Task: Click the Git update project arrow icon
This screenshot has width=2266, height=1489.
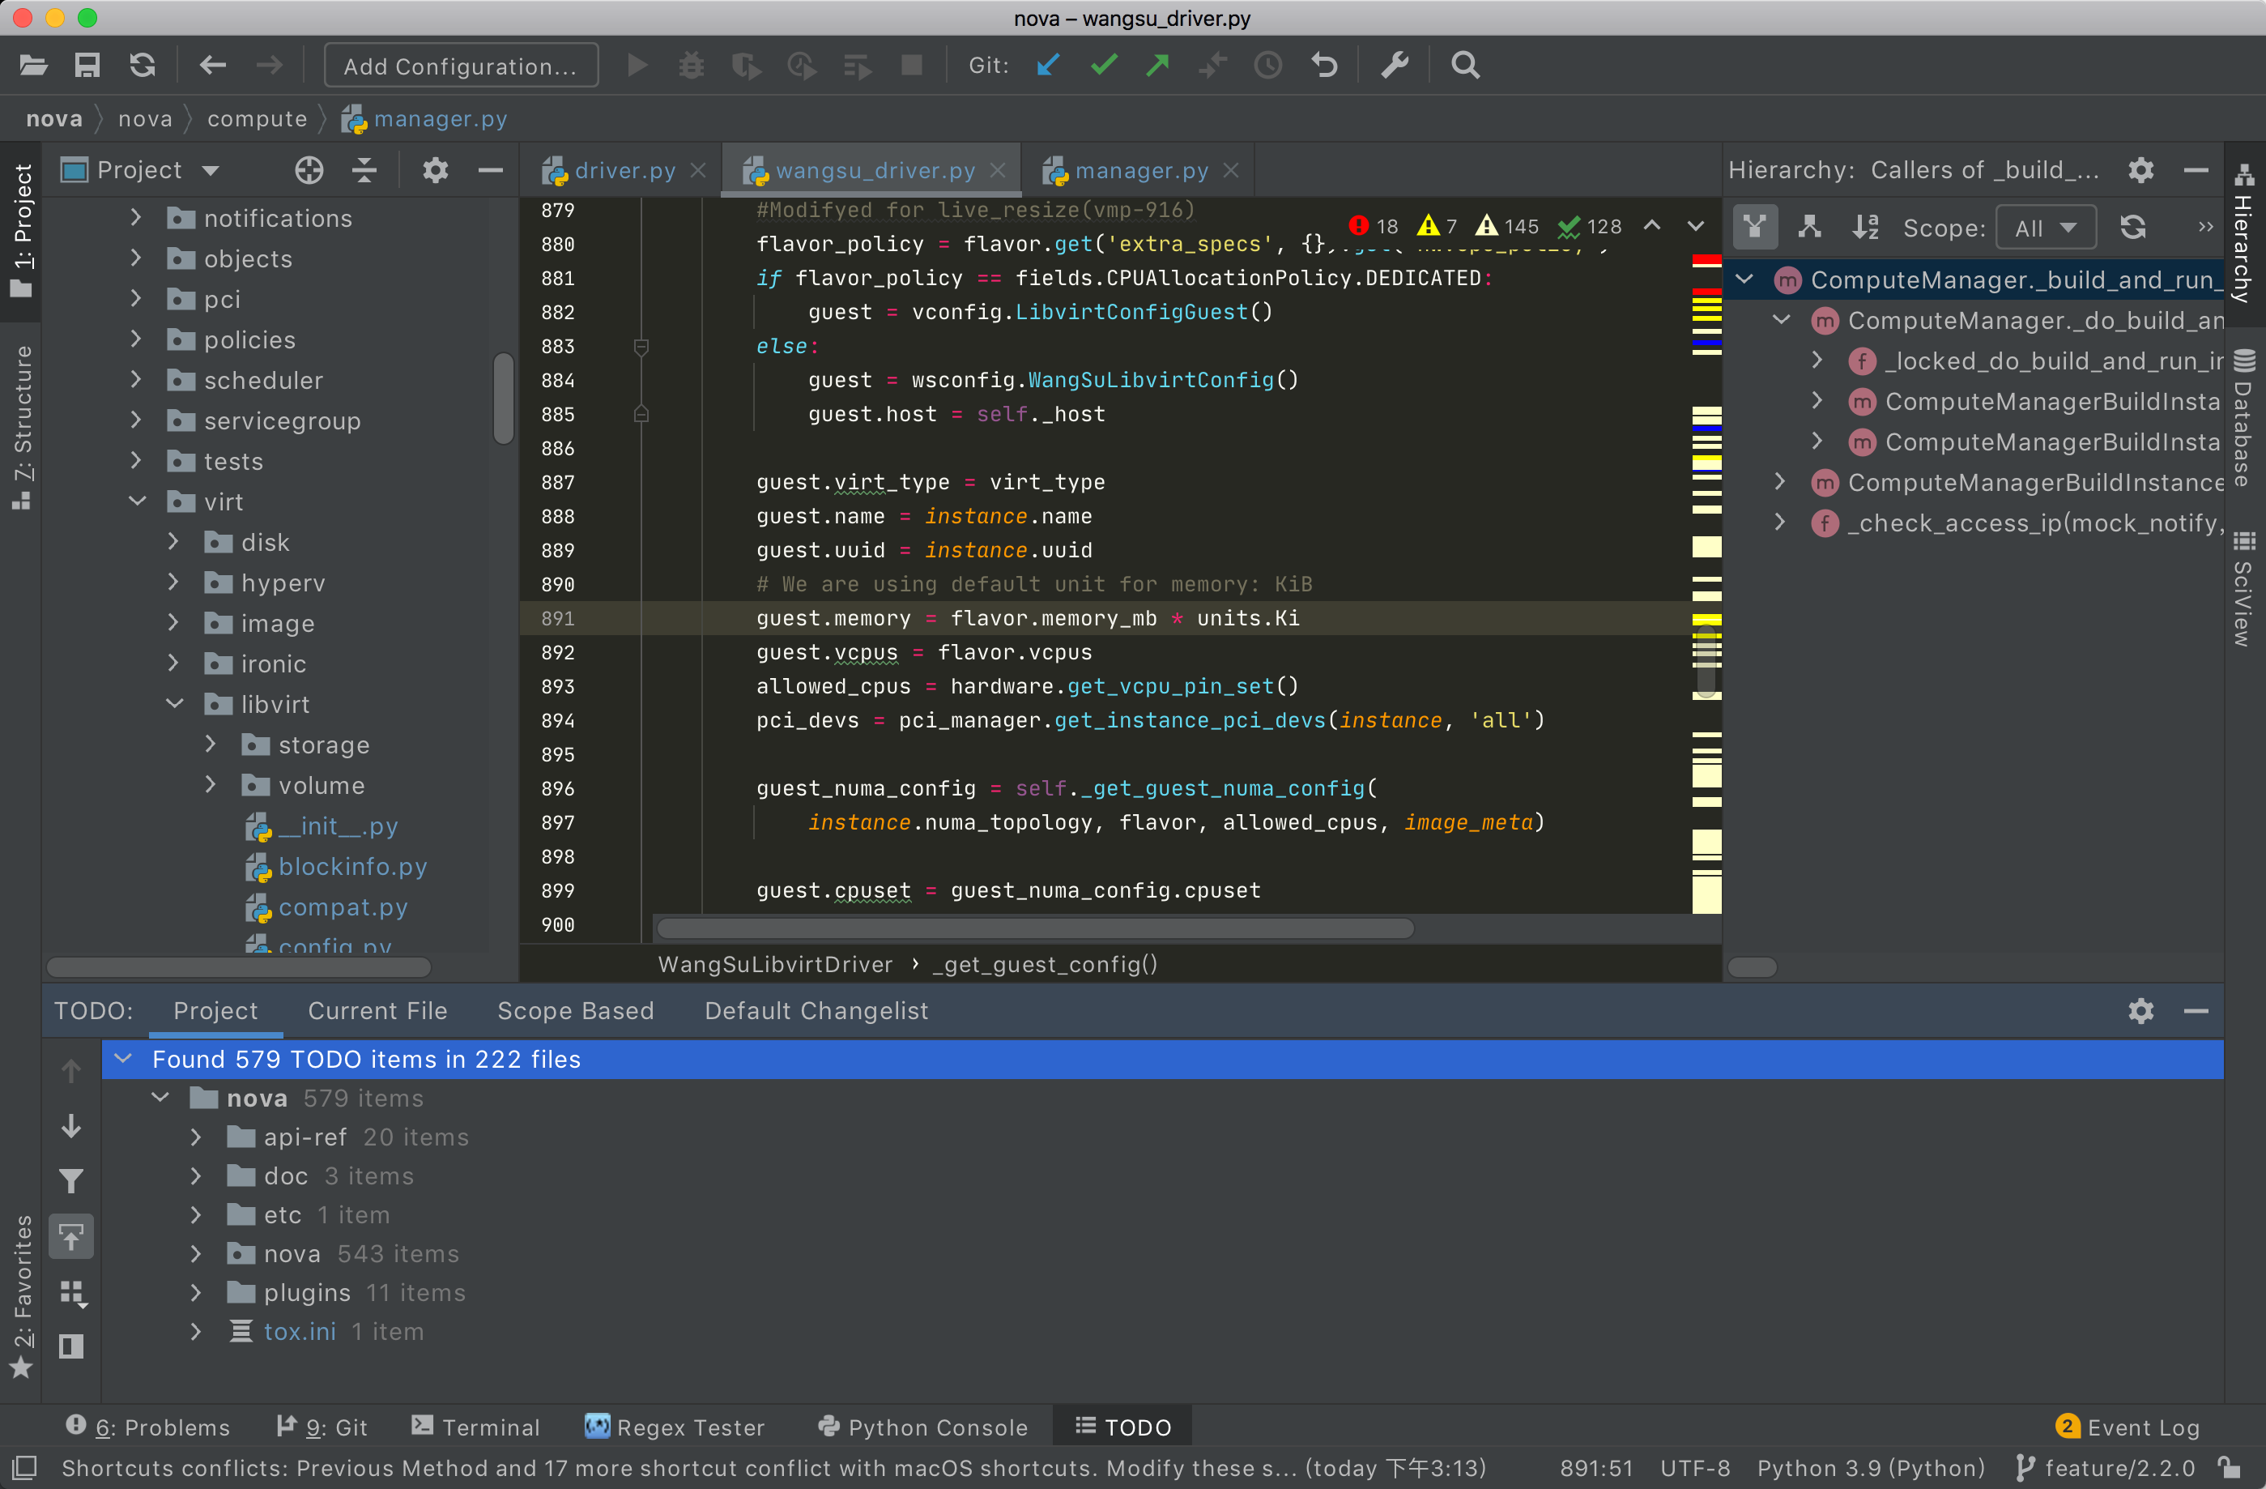Action: pos(1048,66)
